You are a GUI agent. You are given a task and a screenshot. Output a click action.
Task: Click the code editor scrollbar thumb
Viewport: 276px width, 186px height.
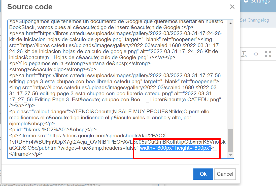tap(230, 140)
